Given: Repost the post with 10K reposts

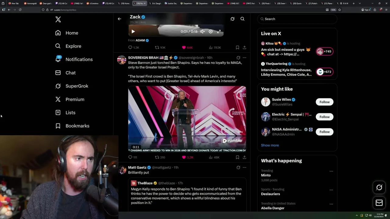Looking at the screenshot, I should (x=160, y=47).
